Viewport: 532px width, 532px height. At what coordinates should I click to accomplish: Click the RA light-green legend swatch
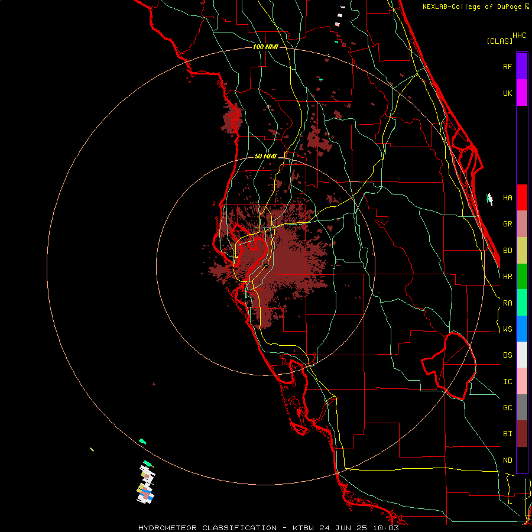pyautogui.click(x=522, y=303)
